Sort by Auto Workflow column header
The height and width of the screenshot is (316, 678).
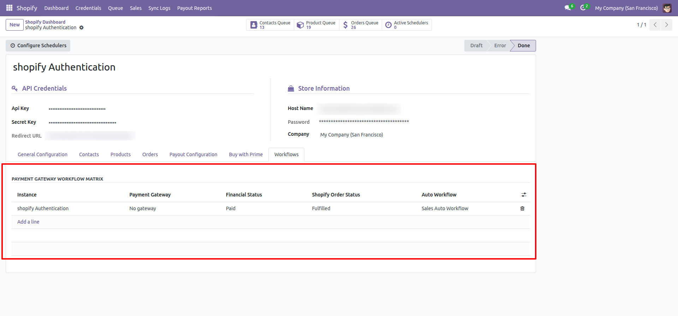point(439,195)
